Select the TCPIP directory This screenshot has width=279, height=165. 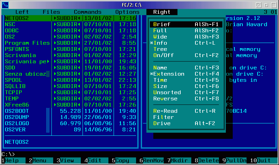pyautogui.click(x=13, y=92)
